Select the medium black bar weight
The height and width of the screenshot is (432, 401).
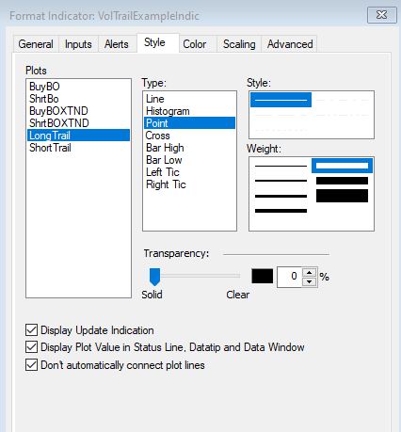(x=342, y=181)
